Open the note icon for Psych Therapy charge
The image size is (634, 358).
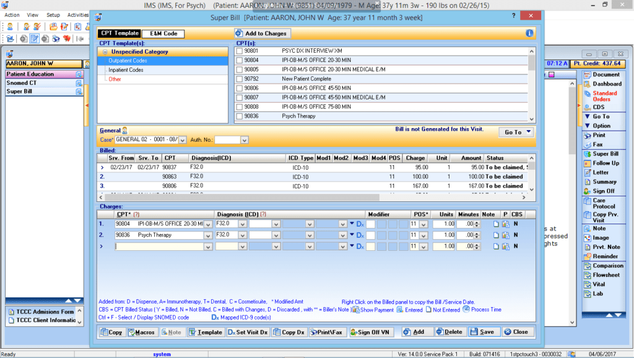click(495, 235)
